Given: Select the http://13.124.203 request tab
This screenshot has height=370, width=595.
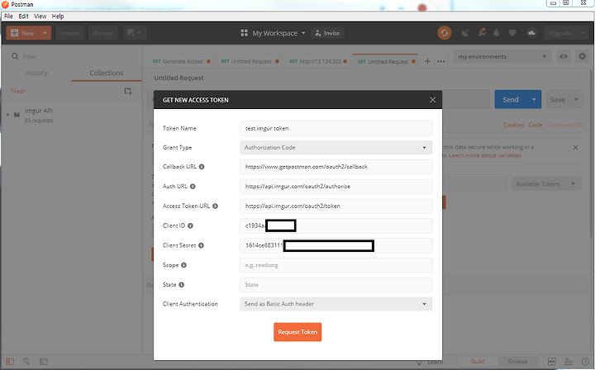Looking at the screenshot, I should 317,61.
